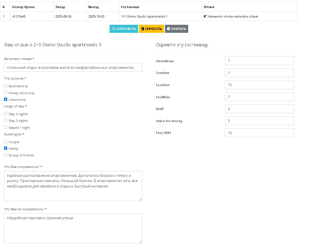The width and height of the screenshot is (320, 252).
Task: Select Leisure trip radio button
Action: point(6,99)
